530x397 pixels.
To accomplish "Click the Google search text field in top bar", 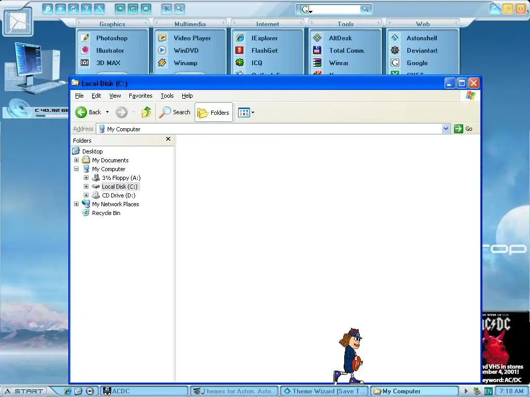I will (336, 9).
